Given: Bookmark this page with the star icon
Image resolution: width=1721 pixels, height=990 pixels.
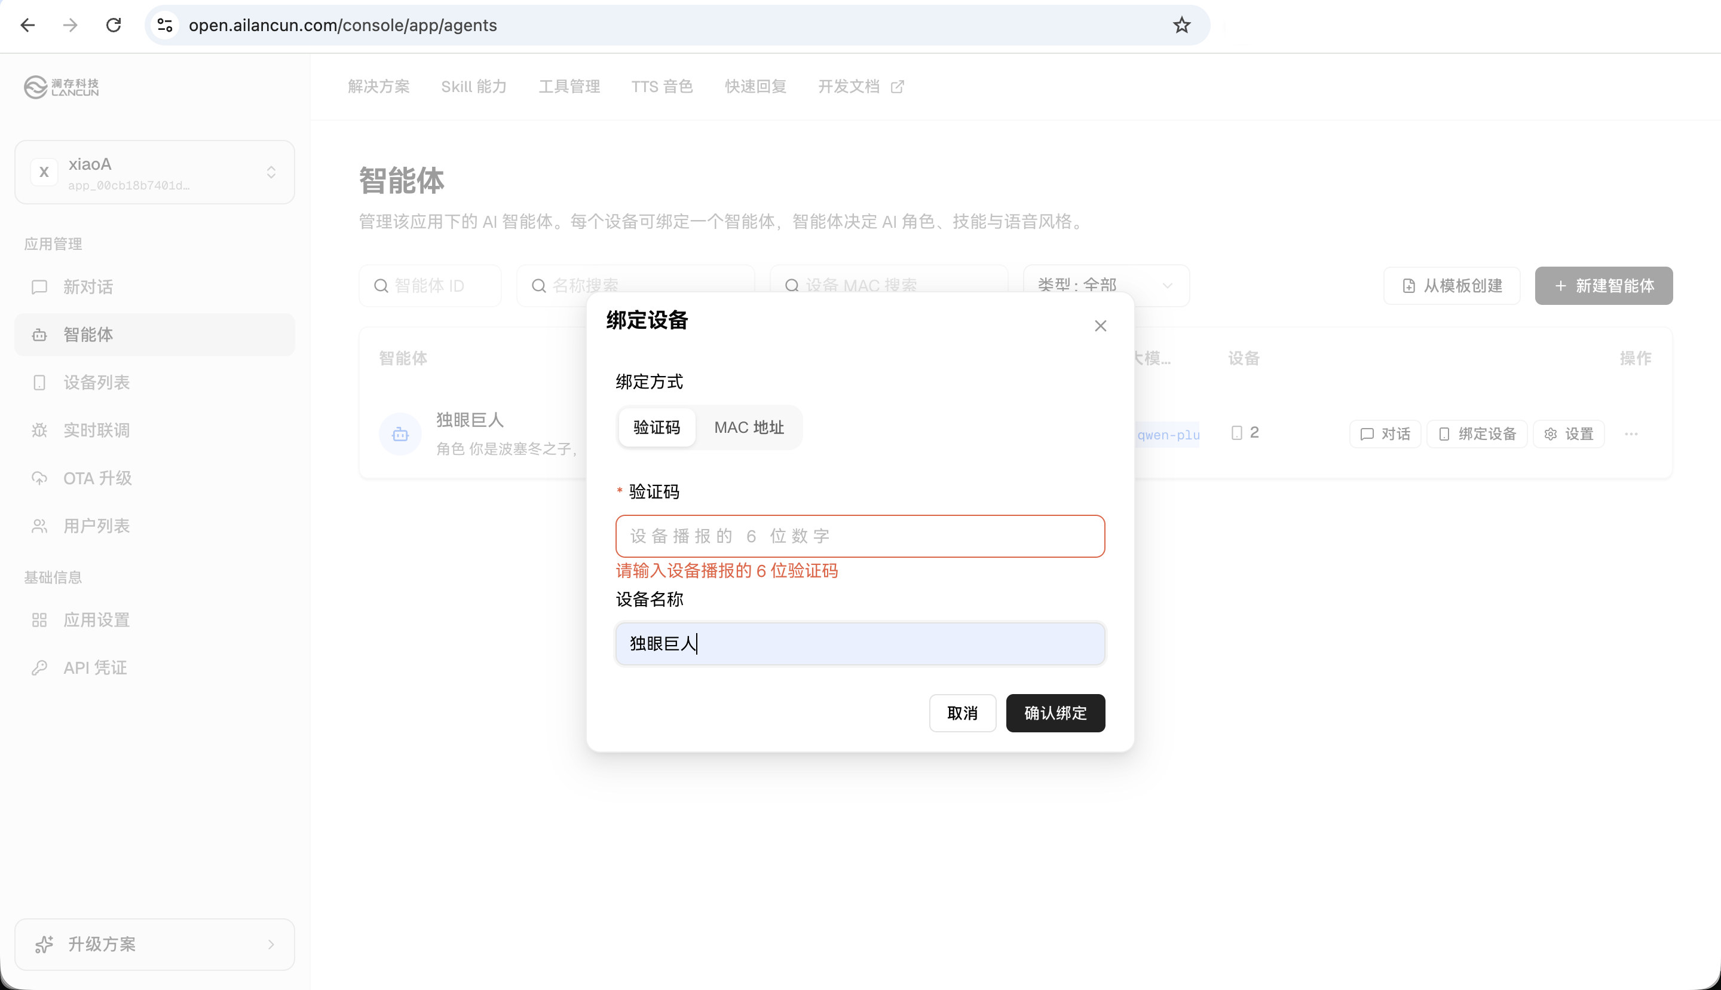Looking at the screenshot, I should coord(1181,25).
